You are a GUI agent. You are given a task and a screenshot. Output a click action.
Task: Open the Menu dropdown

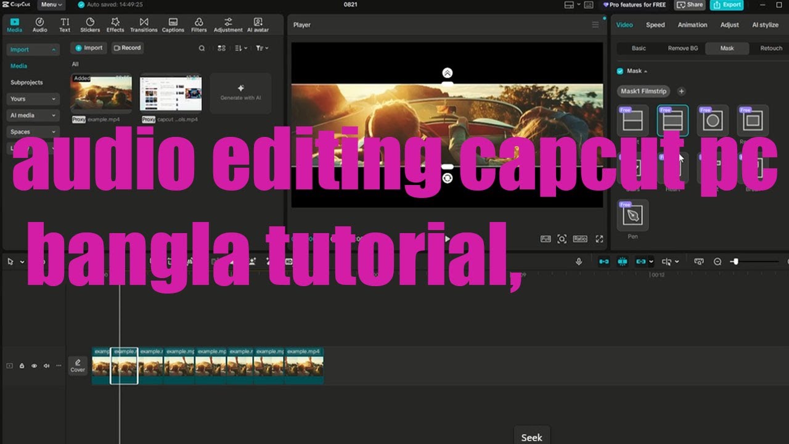pos(51,4)
